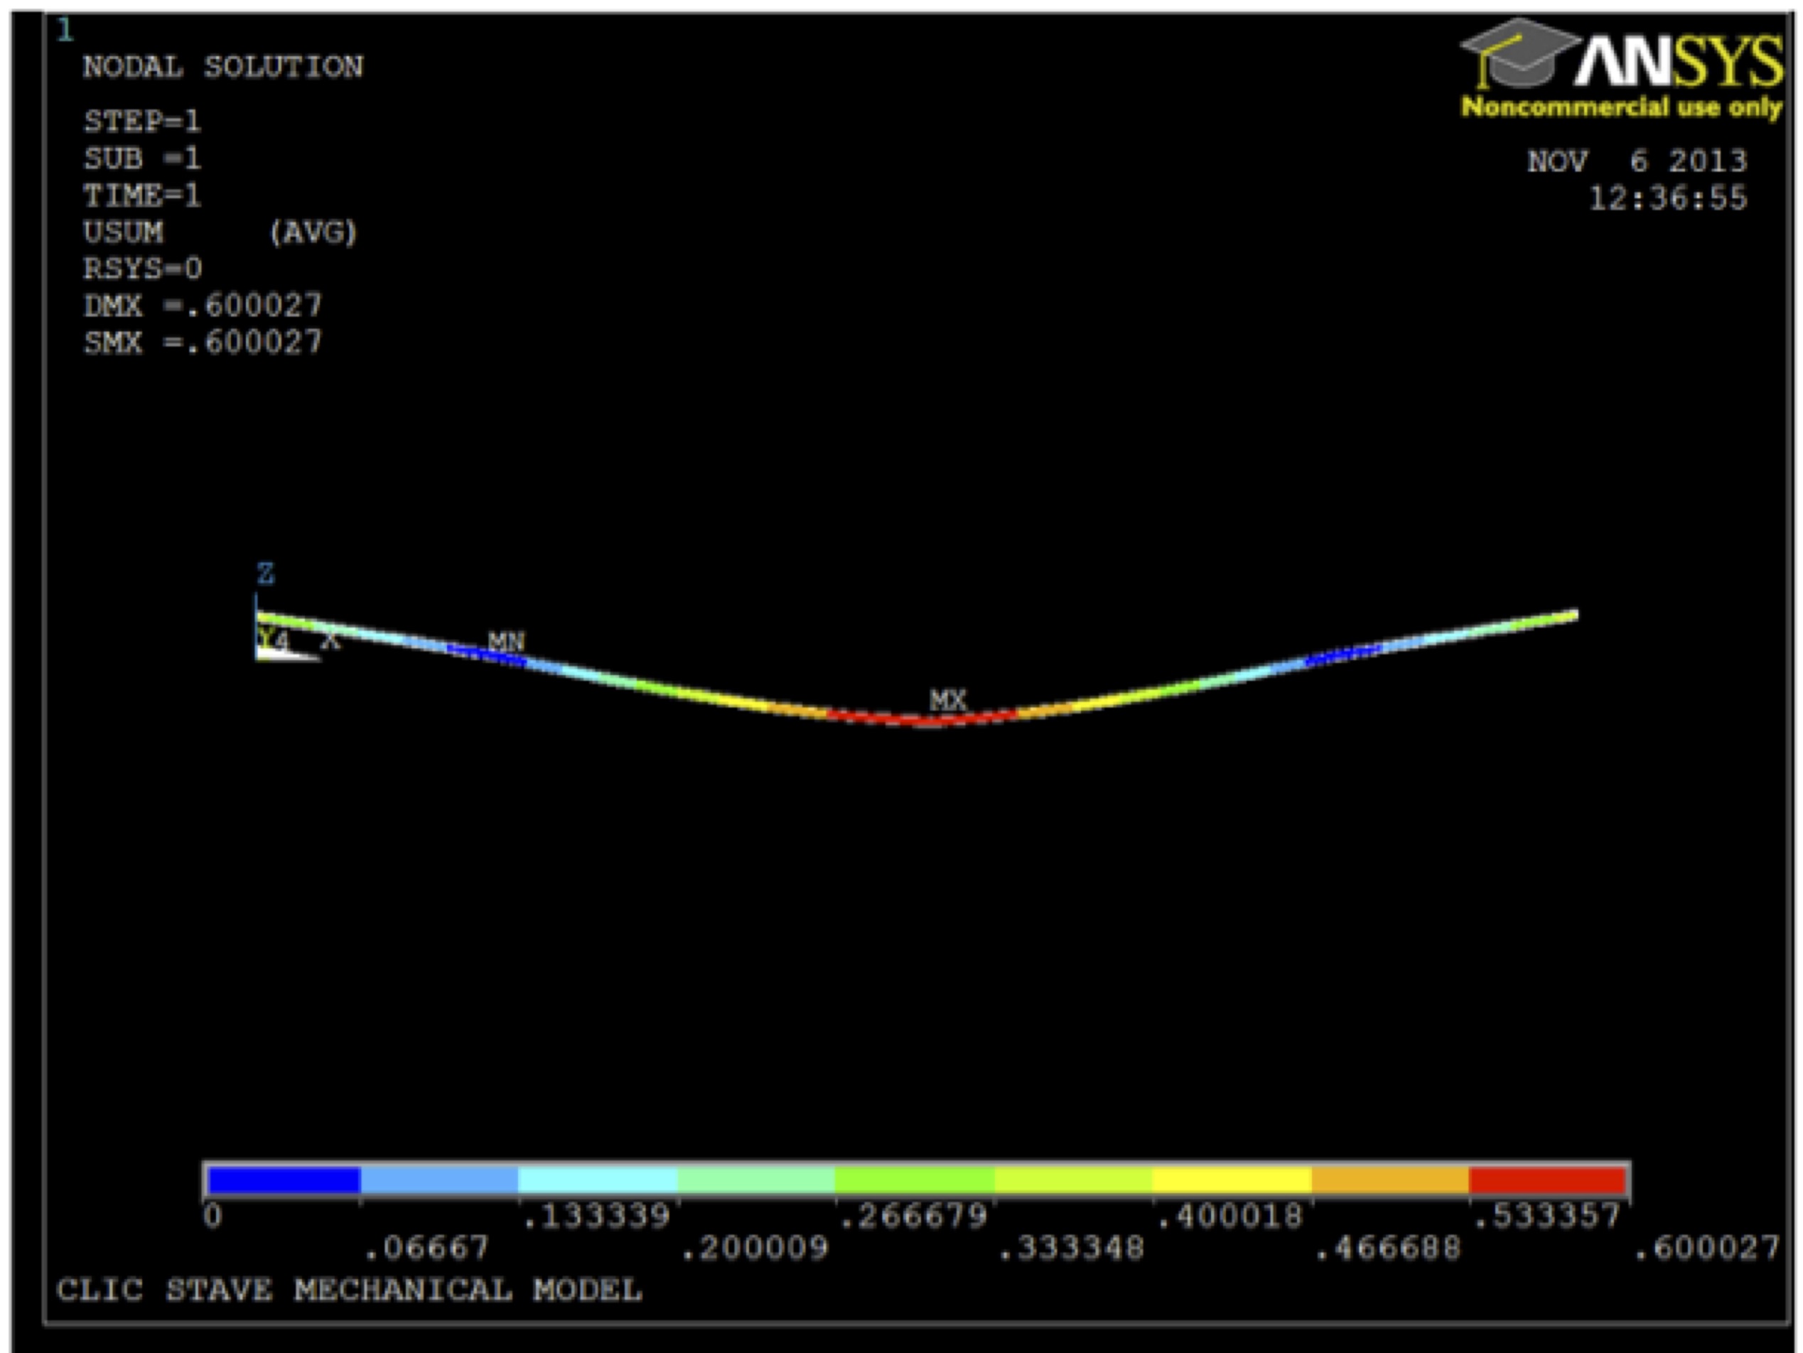Click the red legend color band
1803x1353 pixels.
[x=1547, y=1180]
